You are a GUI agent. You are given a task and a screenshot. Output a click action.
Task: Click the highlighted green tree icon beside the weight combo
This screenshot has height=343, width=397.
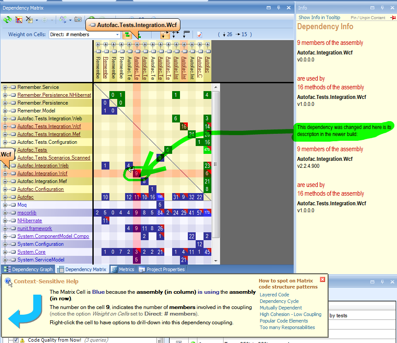click(127, 35)
